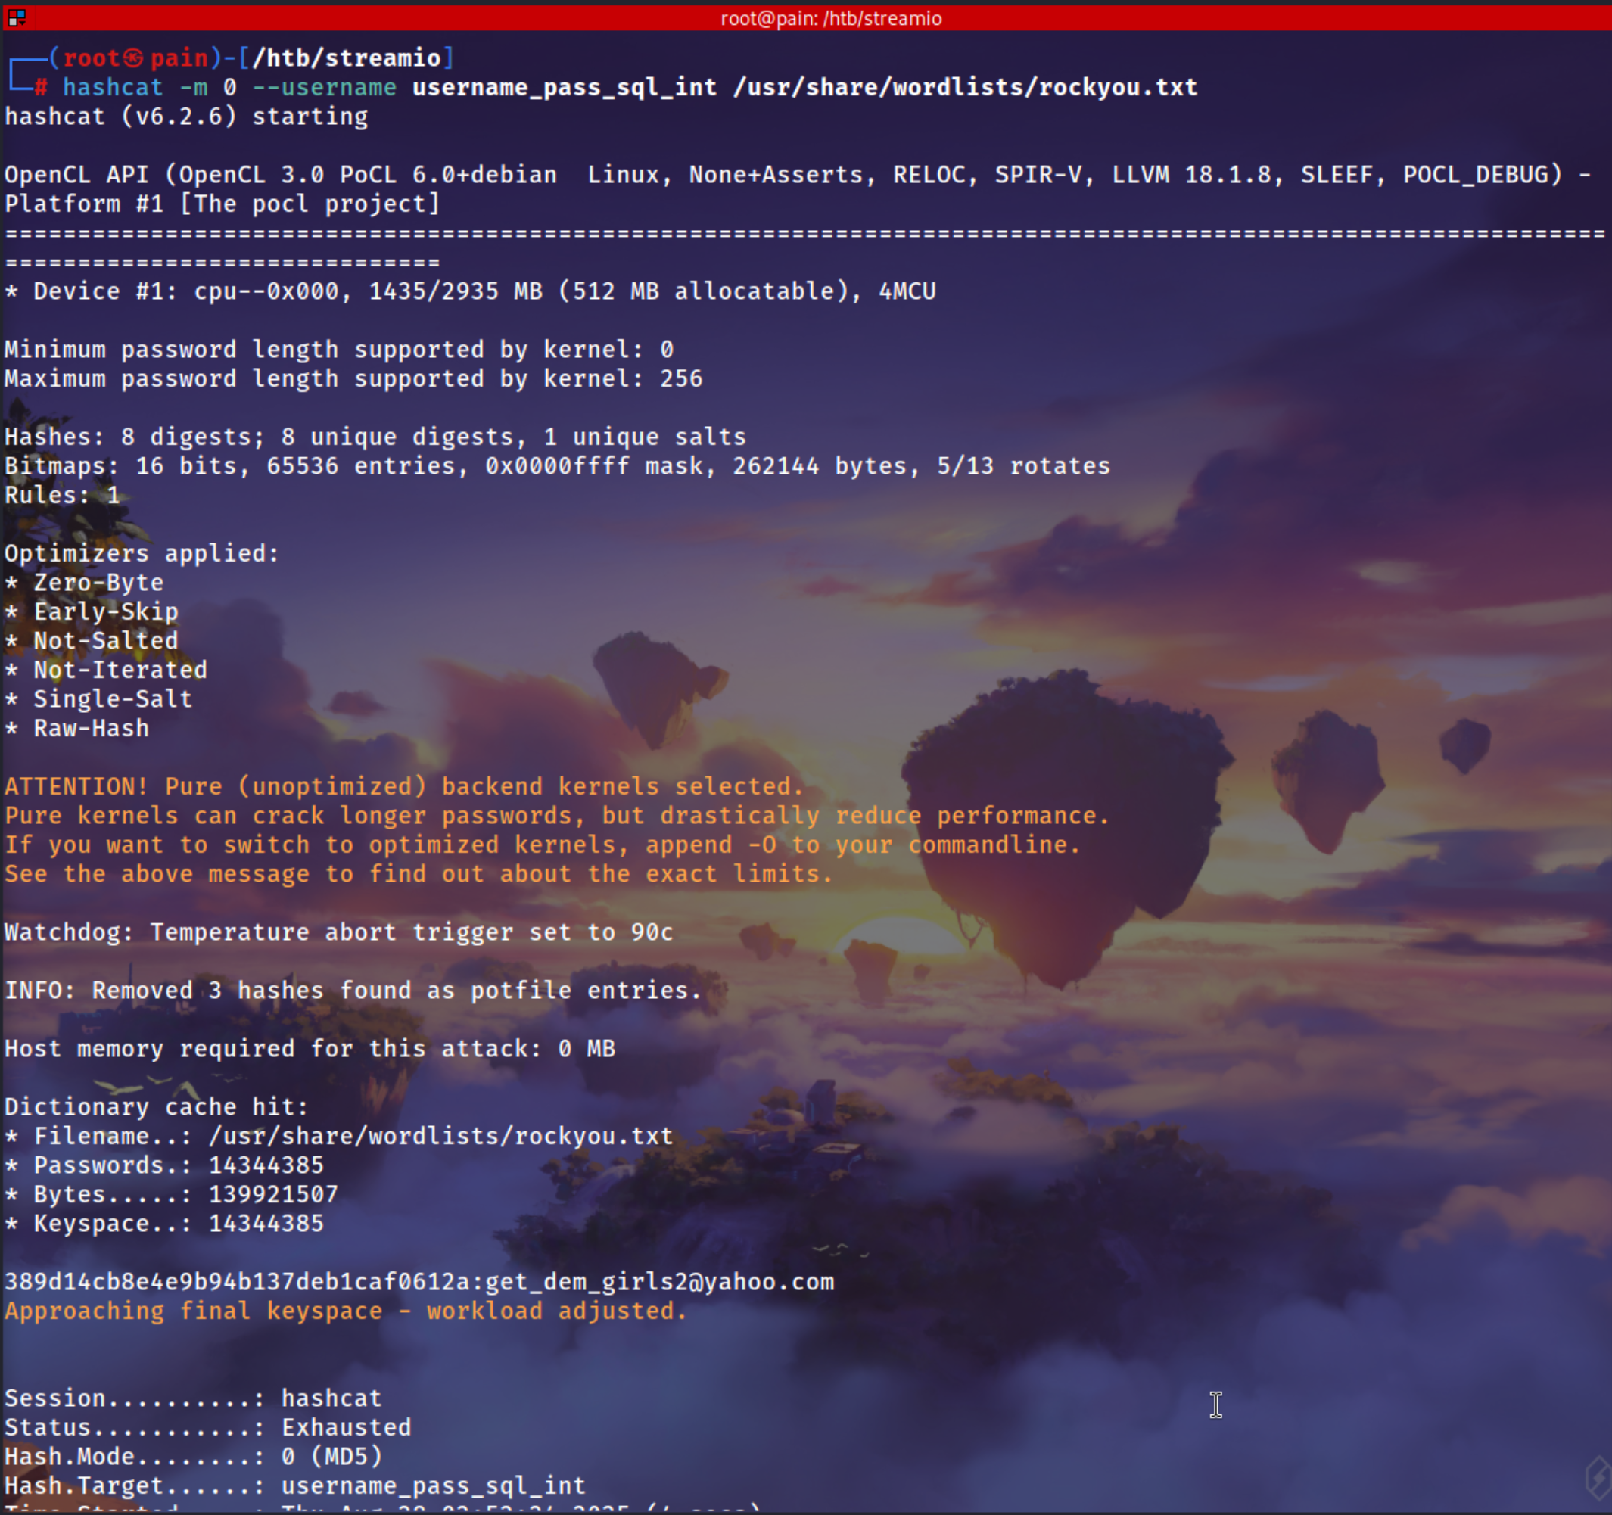The height and width of the screenshot is (1515, 1612).
Task: Click the get_dem_girls2@yahoo.com password text
Action: pyautogui.click(x=659, y=1282)
